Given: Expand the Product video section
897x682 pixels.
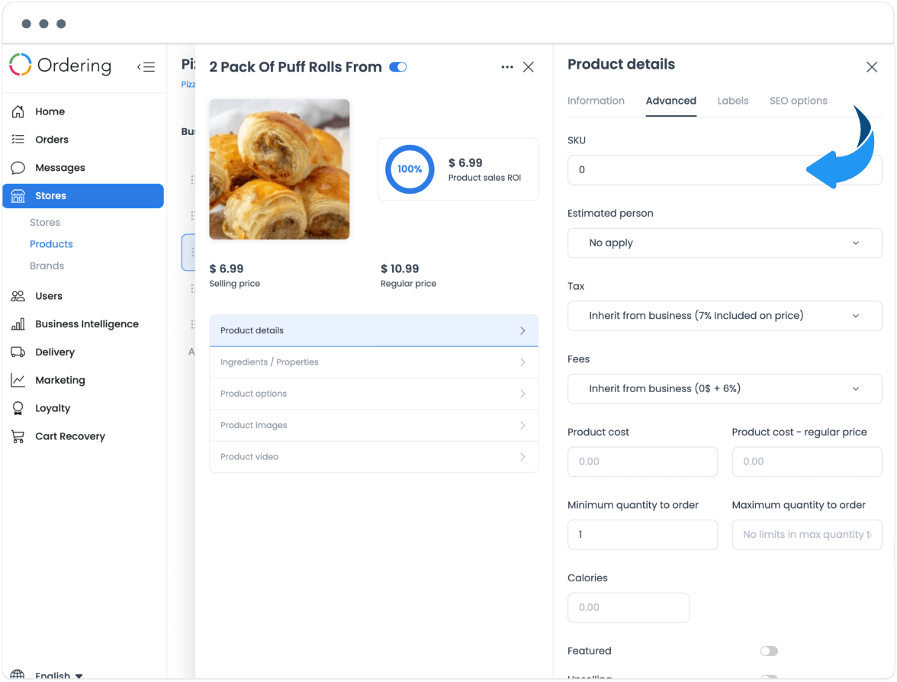Looking at the screenshot, I should (x=374, y=456).
